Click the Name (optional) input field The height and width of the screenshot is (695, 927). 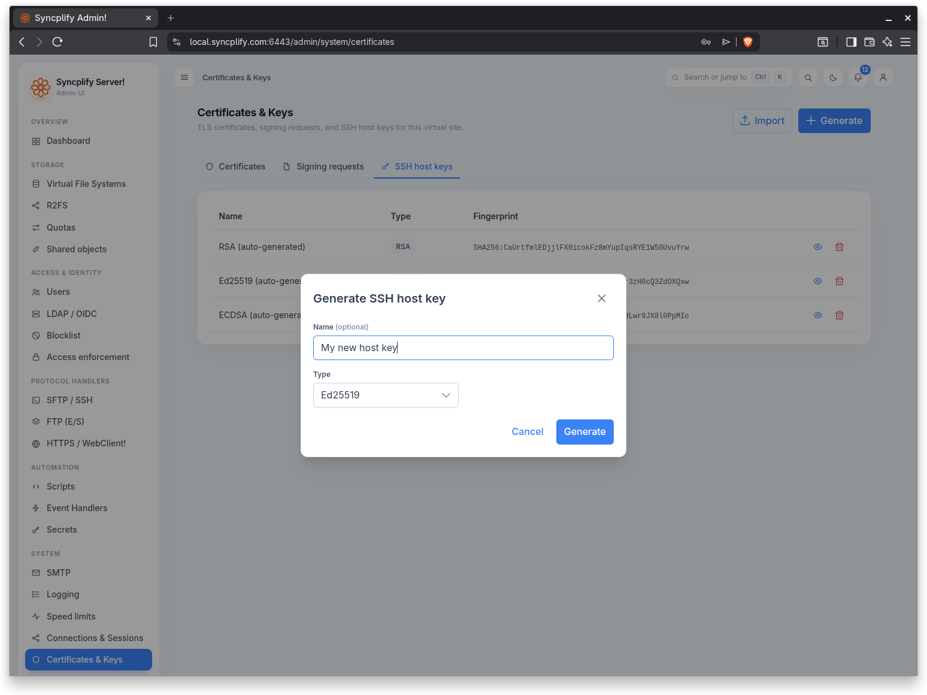click(x=463, y=347)
